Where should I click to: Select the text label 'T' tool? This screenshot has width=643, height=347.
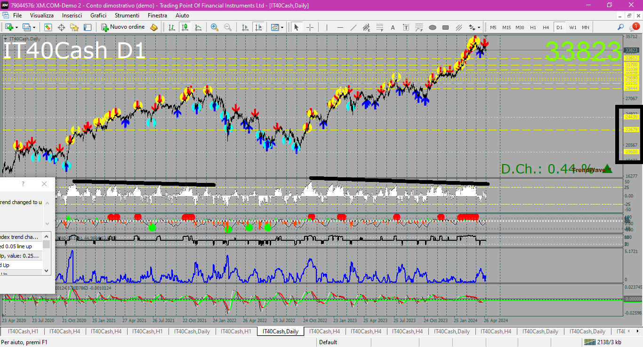[406, 27]
